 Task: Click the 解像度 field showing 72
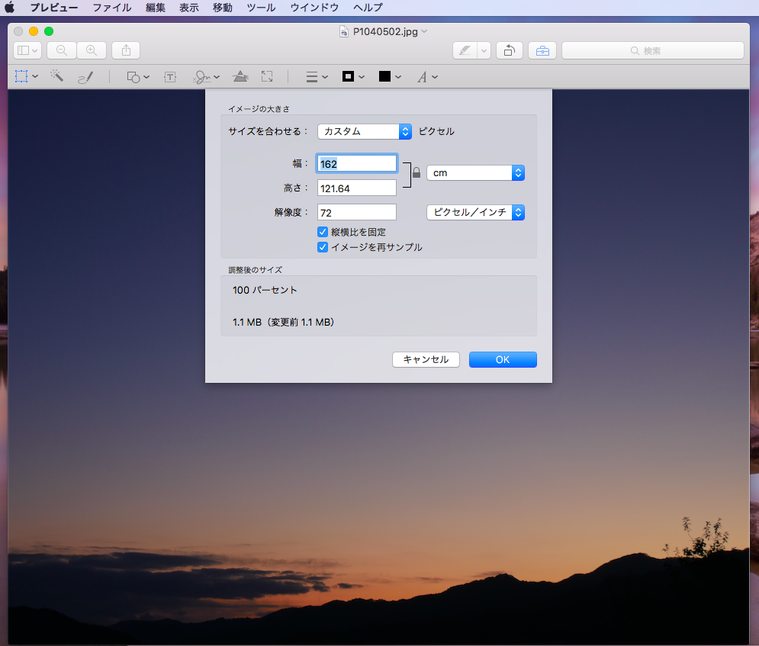click(357, 213)
